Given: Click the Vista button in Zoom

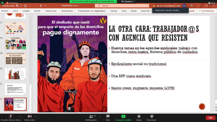Looking at the screenshot, I should (212, 3).
